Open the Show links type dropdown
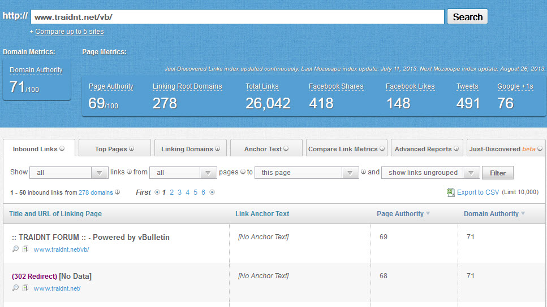This screenshot has height=307, width=547. (68, 173)
